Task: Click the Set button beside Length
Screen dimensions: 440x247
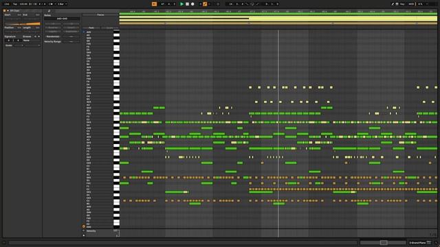Action: tap(38, 27)
